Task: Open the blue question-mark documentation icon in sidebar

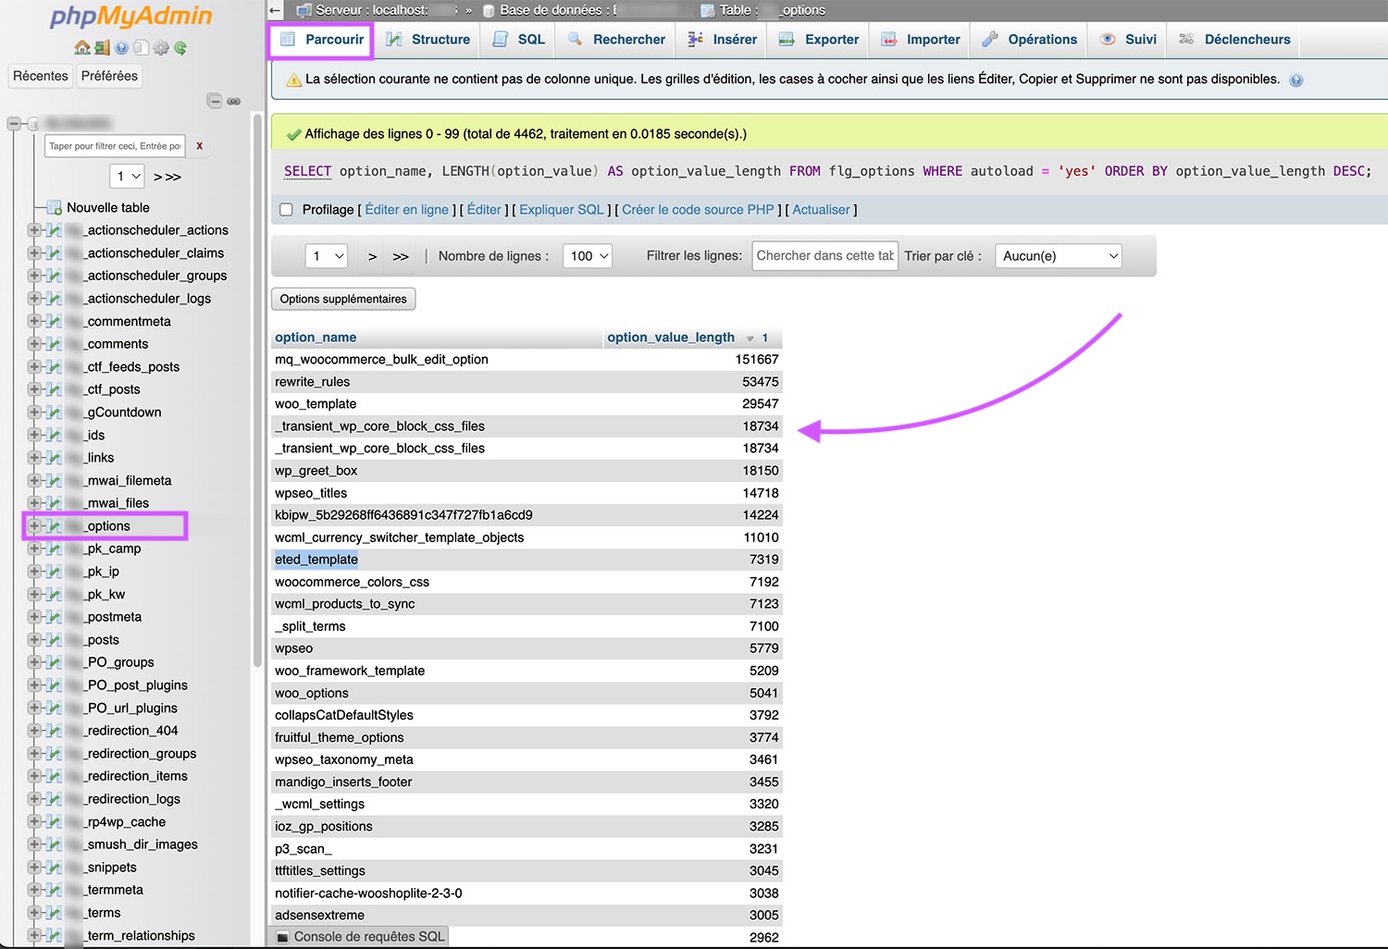Action: 122,47
